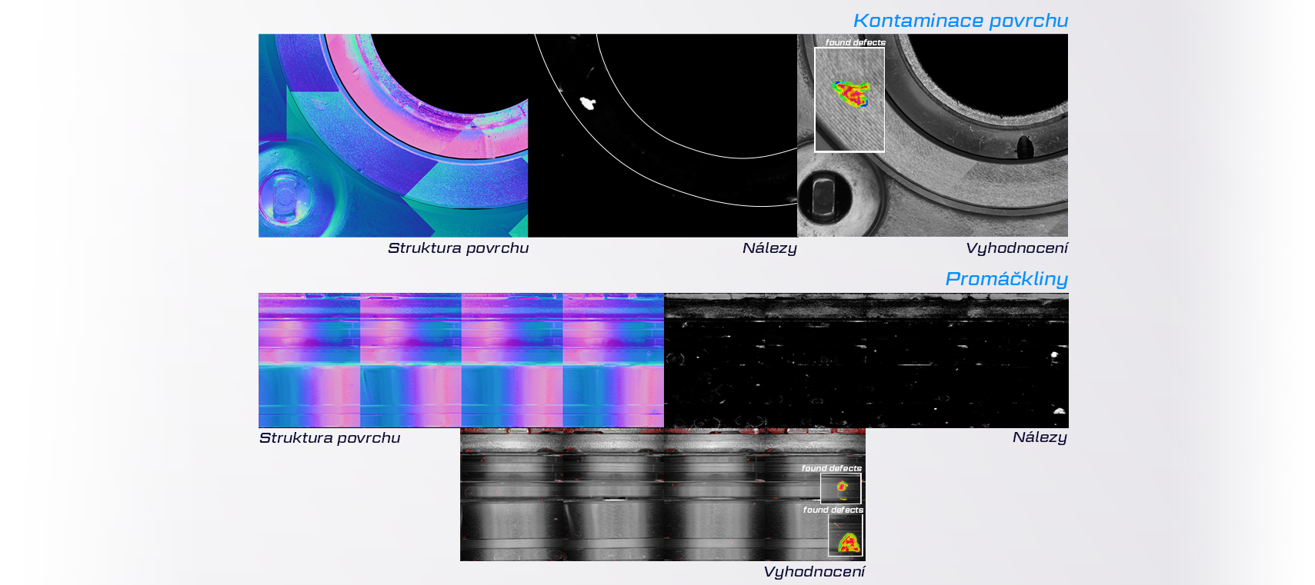1315x585 pixels.
Task: Select the lower found defects box in dents evaluation
Action: [846, 535]
